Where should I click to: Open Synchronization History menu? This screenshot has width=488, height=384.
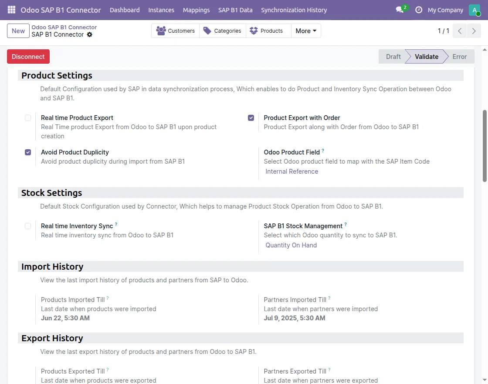pyautogui.click(x=294, y=10)
